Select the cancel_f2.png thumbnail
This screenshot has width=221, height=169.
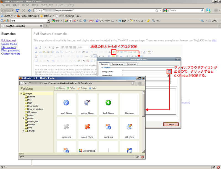point(87,128)
